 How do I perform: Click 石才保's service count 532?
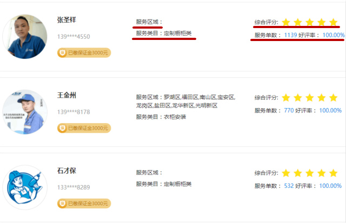pyautogui.click(x=289, y=186)
